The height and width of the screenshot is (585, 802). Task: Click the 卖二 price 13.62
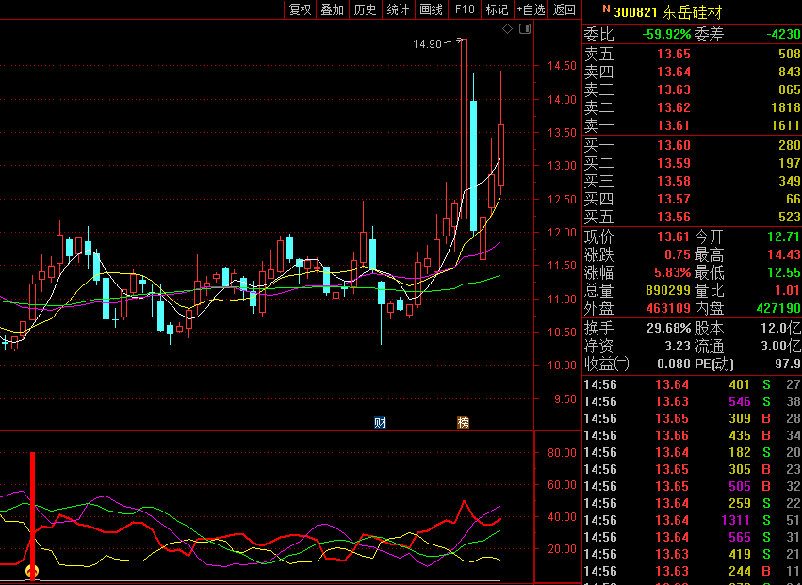coord(674,107)
